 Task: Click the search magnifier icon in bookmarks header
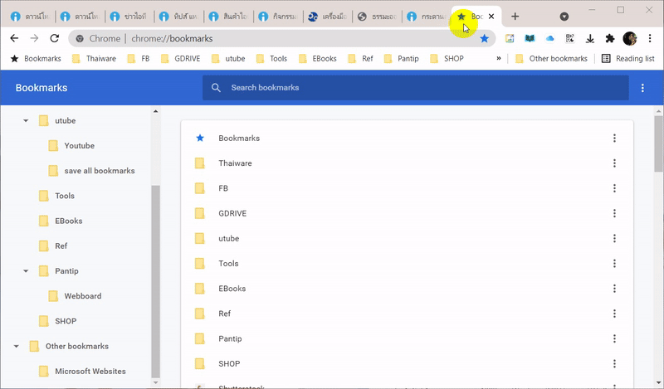[x=216, y=88]
